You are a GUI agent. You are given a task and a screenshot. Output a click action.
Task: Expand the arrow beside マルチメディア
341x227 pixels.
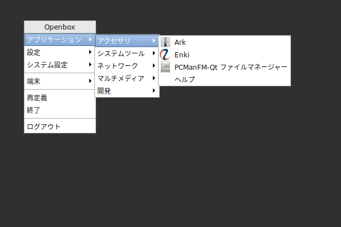154,78
